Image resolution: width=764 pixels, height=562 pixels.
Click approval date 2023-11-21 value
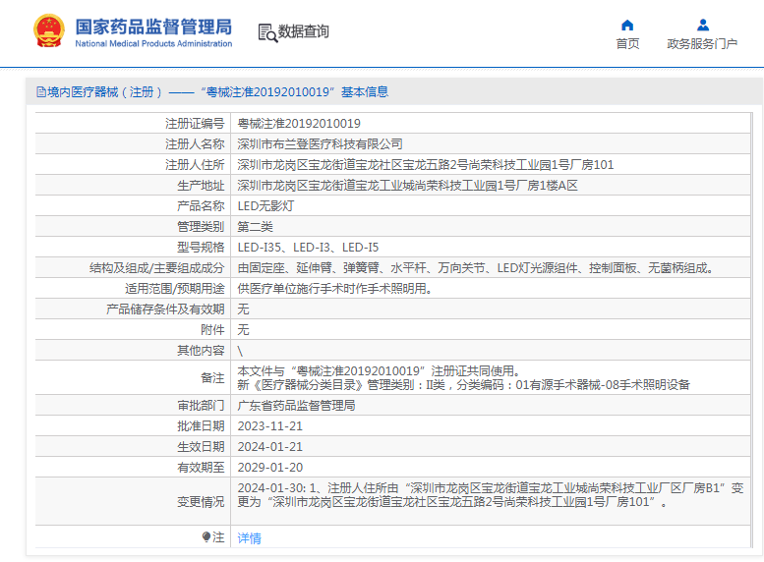270,426
